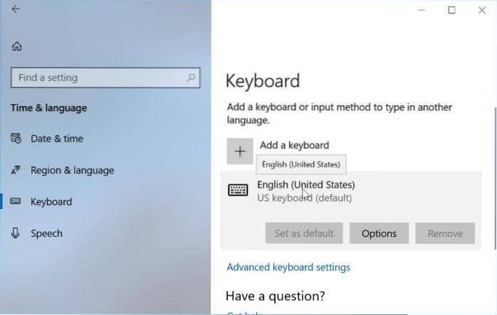The width and height of the screenshot is (497, 315).
Task: Click the Date & time clock icon
Action: click(x=16, y=139)
